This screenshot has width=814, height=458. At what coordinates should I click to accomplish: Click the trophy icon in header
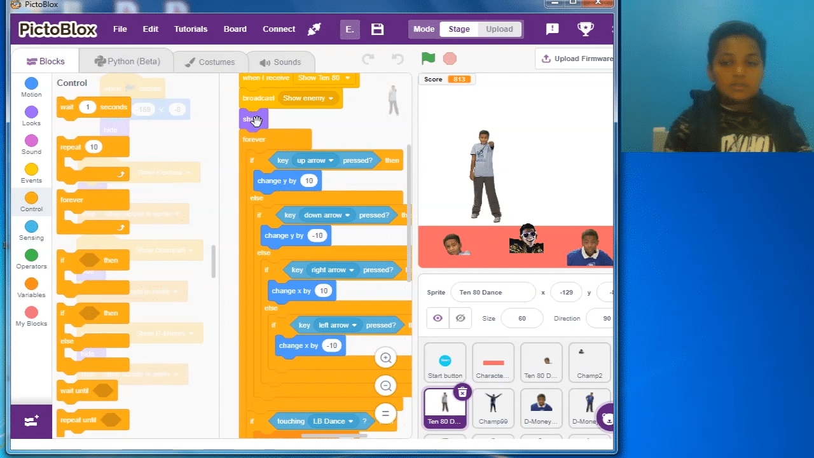[584, 29]
